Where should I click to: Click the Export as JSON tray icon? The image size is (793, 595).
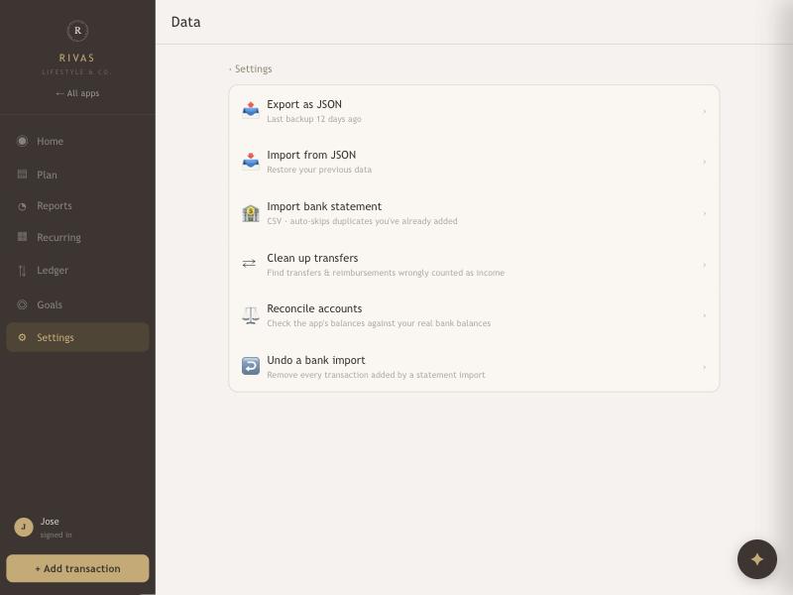pos(251,110)
